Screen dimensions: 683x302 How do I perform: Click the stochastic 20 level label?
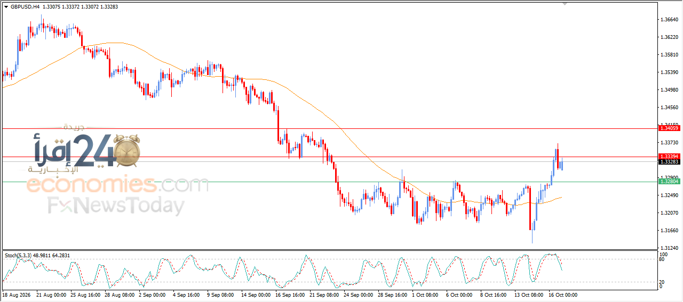(x=662, y=282)
